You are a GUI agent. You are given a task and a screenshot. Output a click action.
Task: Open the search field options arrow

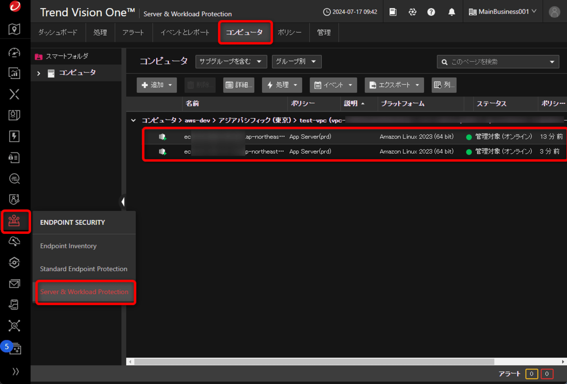pyautogui.click(x=552, y=62)
